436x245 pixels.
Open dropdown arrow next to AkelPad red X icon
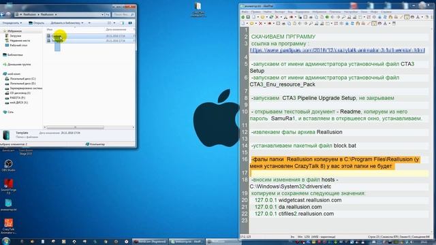click(x=281, y=17)
